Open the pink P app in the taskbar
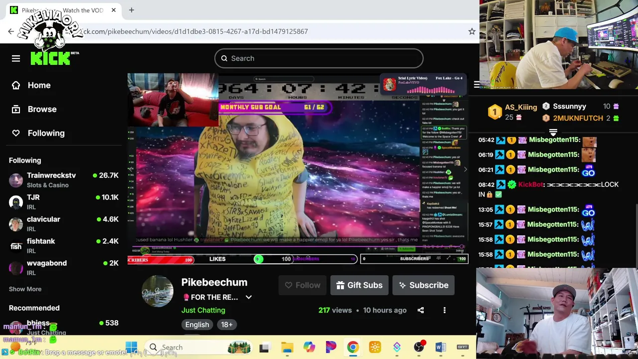Screen dimensions: 638x359 click(x=331, y=347)
